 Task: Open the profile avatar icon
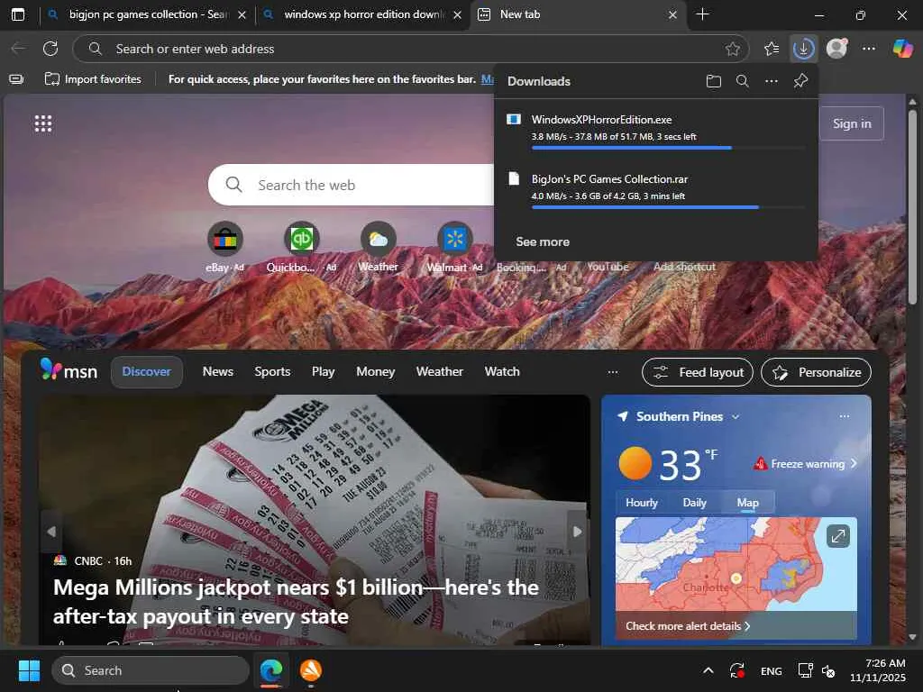pos(836,49)
